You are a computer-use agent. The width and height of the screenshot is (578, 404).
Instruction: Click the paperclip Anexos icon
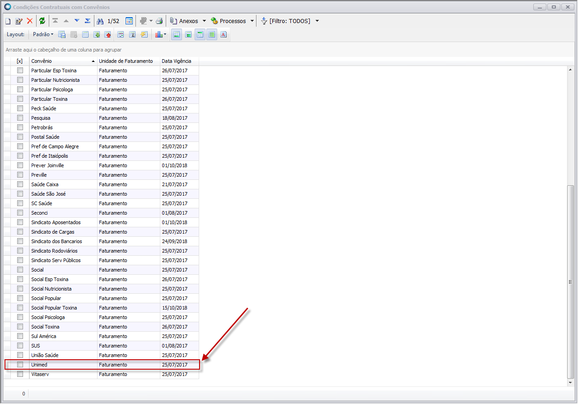(x=173, y=21)
